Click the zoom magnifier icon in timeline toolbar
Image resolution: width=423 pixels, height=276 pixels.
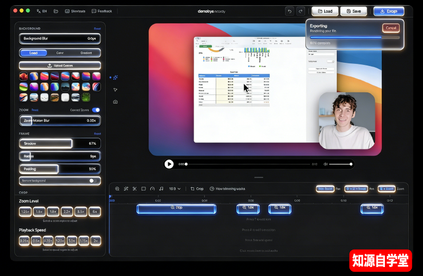point(117,188)
